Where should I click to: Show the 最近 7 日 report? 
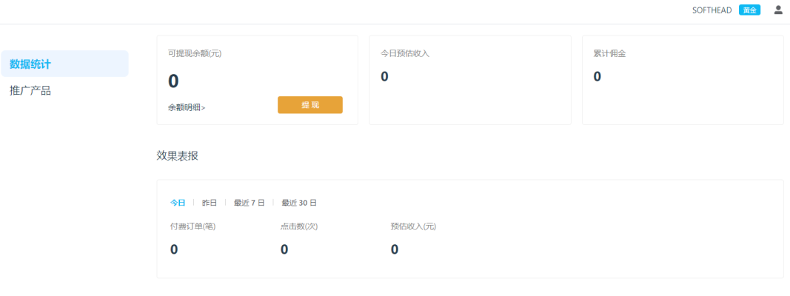tap(249, 203)
